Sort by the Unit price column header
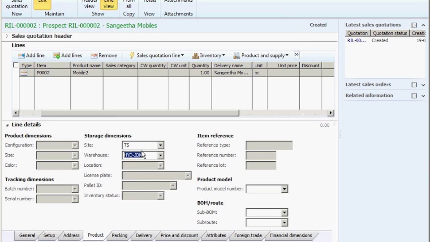The image size is (430, 242). pos(284,66)
